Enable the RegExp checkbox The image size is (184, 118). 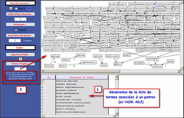coord(16,8)
